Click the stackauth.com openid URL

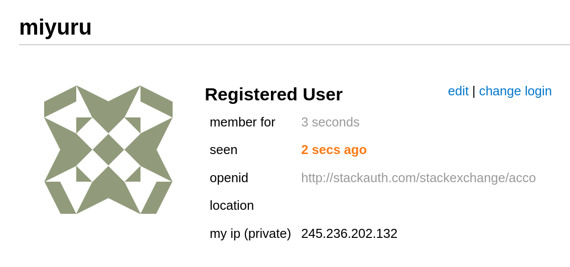click(x=418, y=178)
